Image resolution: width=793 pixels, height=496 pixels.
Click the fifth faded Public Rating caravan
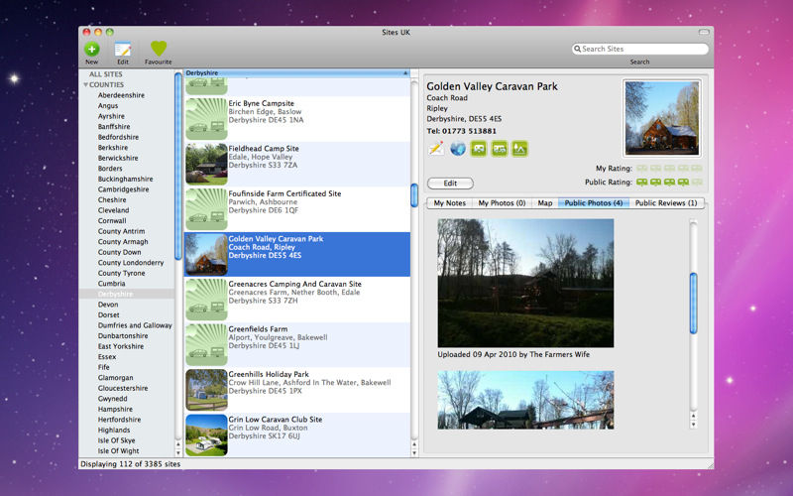[697, 182]
